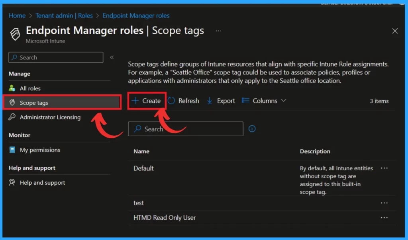Screen dimensions: 408x240
Task: Close the Scope tags blade
Action: 395,31
